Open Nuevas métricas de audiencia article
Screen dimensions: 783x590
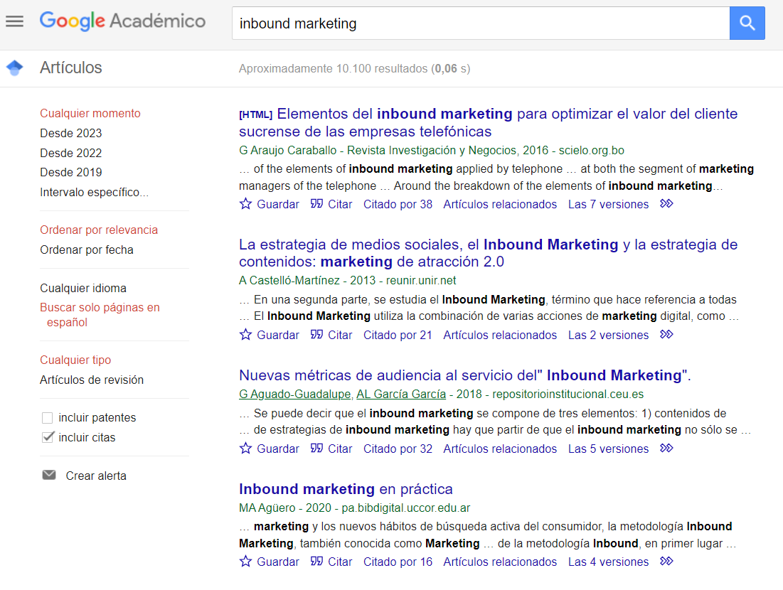[x=465, y=375]
